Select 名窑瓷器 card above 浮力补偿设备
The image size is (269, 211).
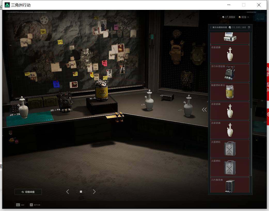pyautogui.click(x=230, y=54)
